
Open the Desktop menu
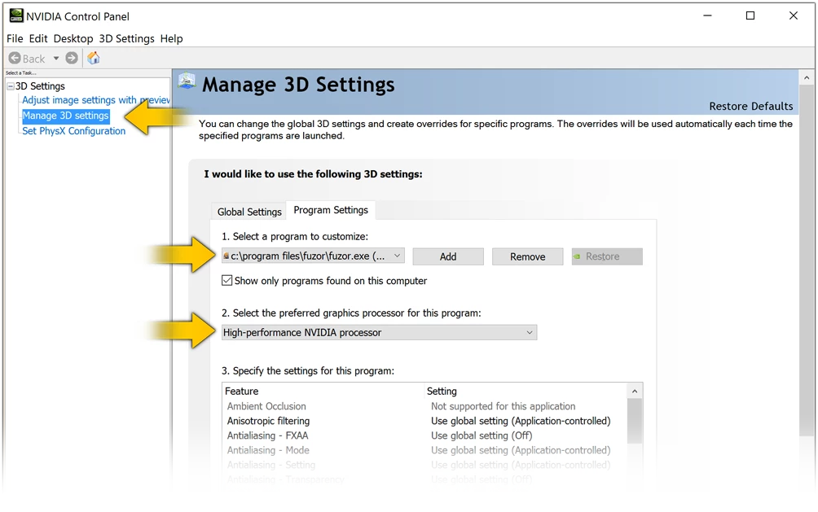point(73,38)
